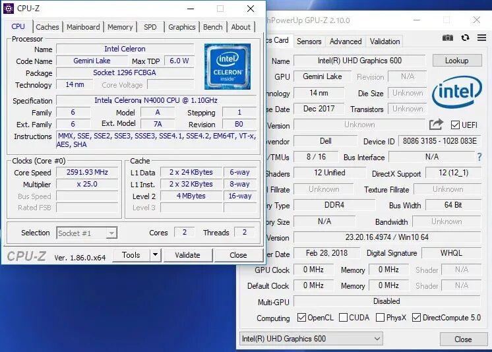Click the Gemini Lake code name field in CPU-Z

pyautogui.click(x=92, y=61)
